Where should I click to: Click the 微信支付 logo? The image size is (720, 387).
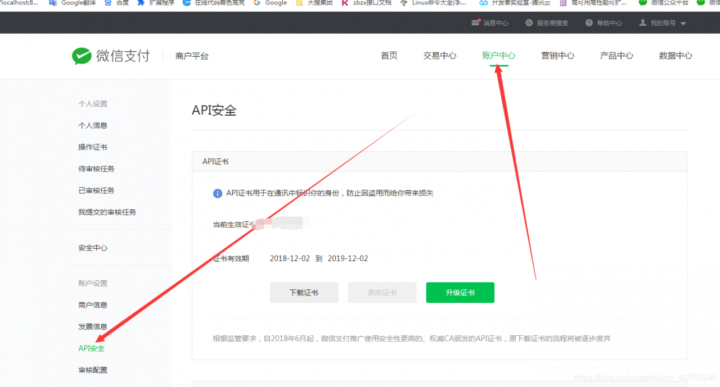(x=111, y=56)
